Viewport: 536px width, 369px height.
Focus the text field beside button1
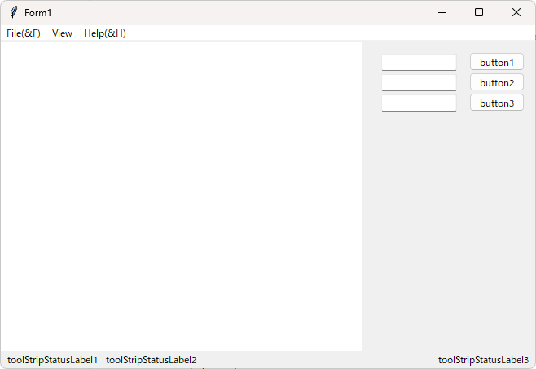click(x=419, y=62)
